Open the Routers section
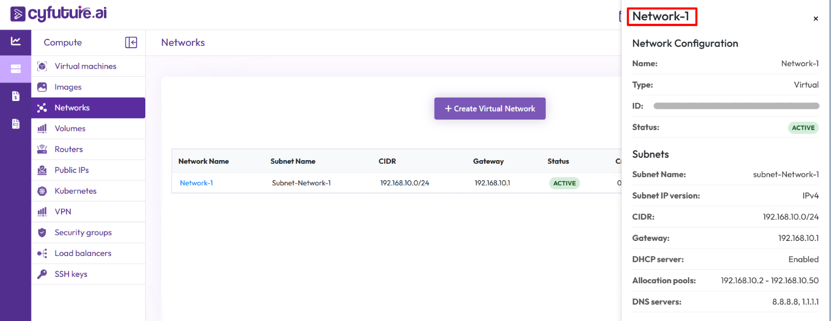831x321 pixels. (x=69, y=149)
